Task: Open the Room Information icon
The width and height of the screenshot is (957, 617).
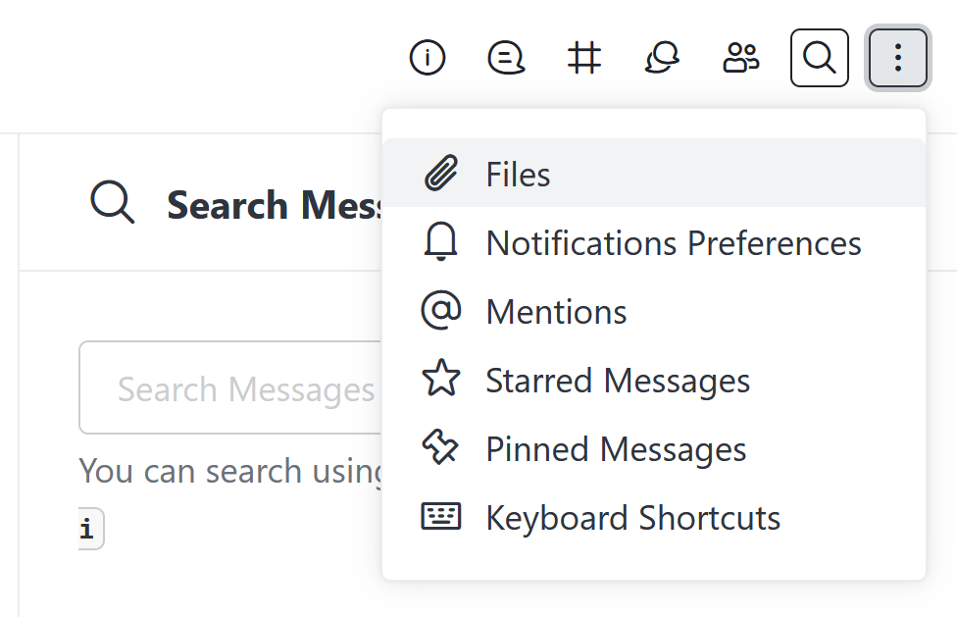Action: click(428, 59)
